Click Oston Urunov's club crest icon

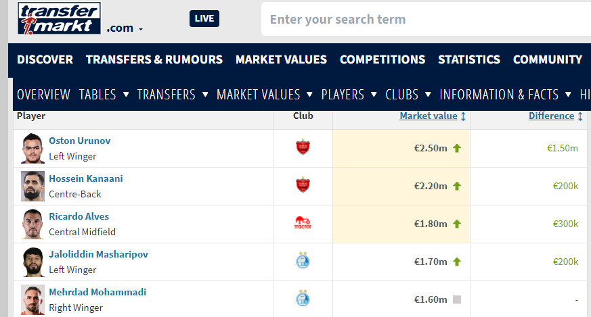(303, 147)
